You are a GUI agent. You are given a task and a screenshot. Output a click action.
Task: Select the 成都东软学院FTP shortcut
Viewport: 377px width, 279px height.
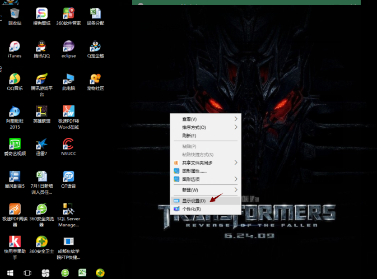pos(68,248)
